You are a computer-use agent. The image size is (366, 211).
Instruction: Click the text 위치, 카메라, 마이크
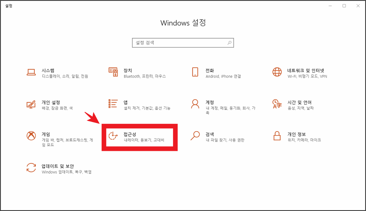point(304,140)
